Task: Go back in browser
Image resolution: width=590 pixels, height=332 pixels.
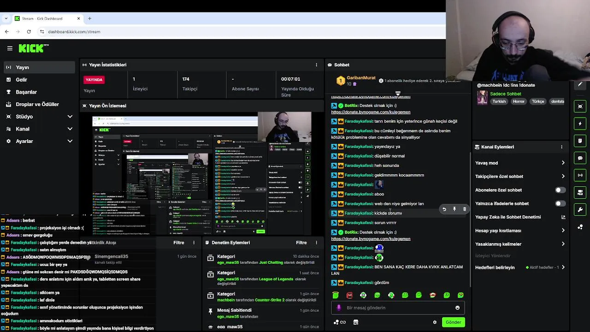Action: [x=6, y=32]
